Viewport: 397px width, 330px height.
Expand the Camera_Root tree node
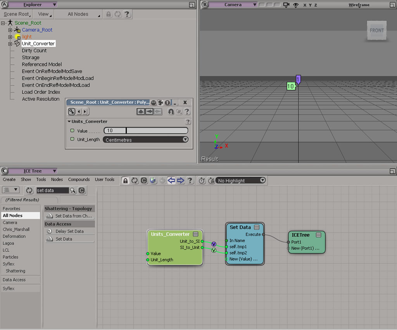[10, 30]
